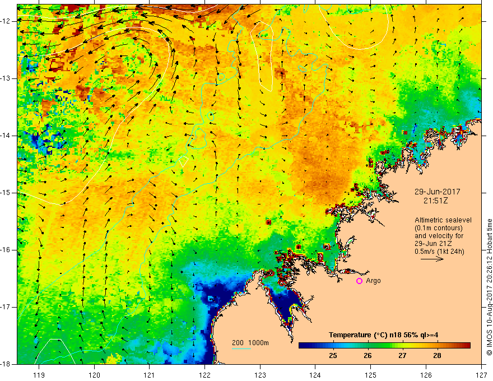This screenshot has width=493, height=381.
Task: Click the latitude axis label '-18'
Action: 6,364
